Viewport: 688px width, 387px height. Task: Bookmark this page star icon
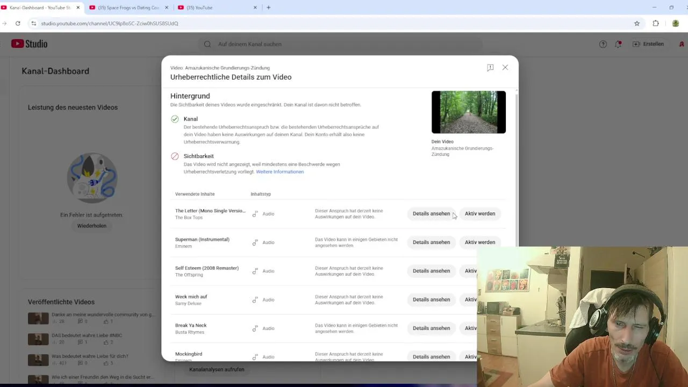click(637, 24)
